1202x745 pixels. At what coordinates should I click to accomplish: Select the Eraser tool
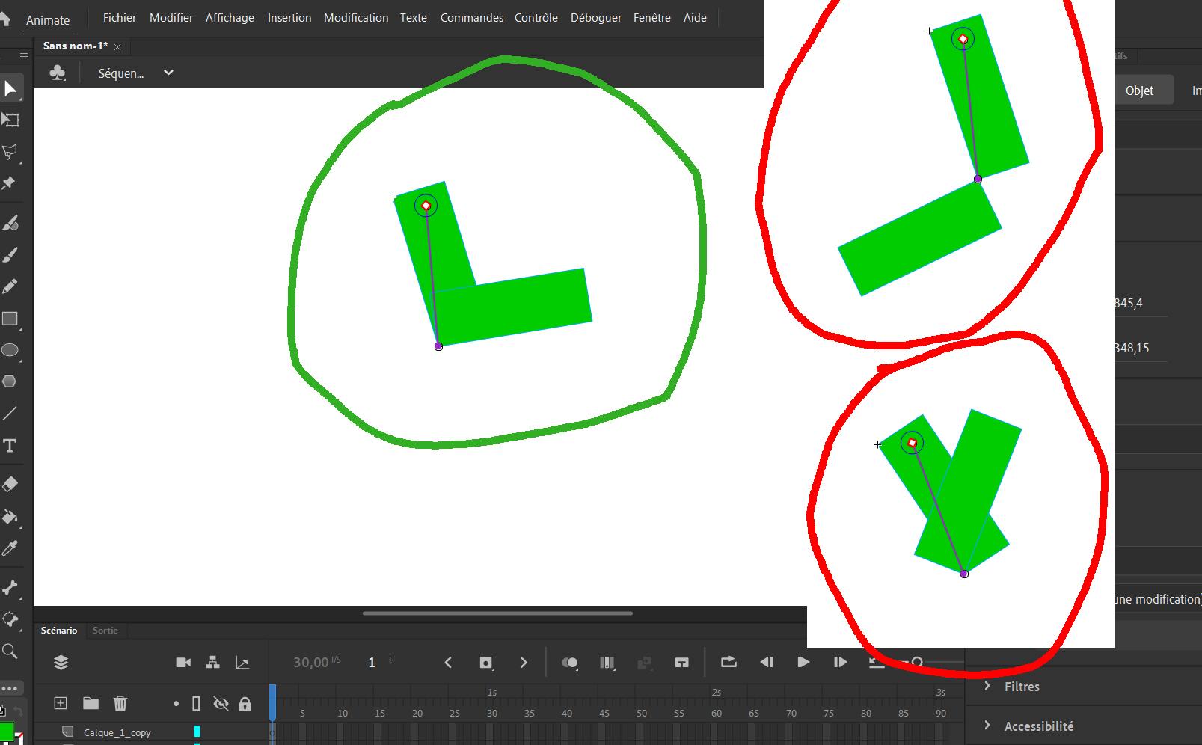point(11,484)
